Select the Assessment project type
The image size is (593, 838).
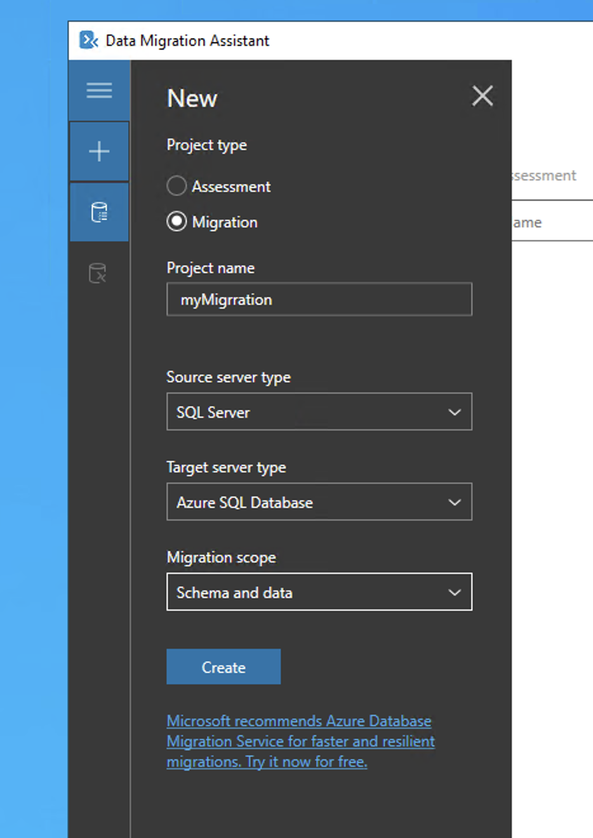(177, 186)
